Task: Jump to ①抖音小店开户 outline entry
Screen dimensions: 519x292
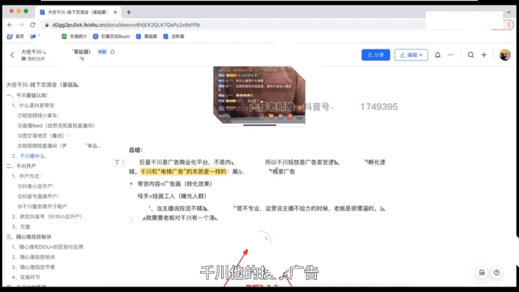Action: point(36,187)
